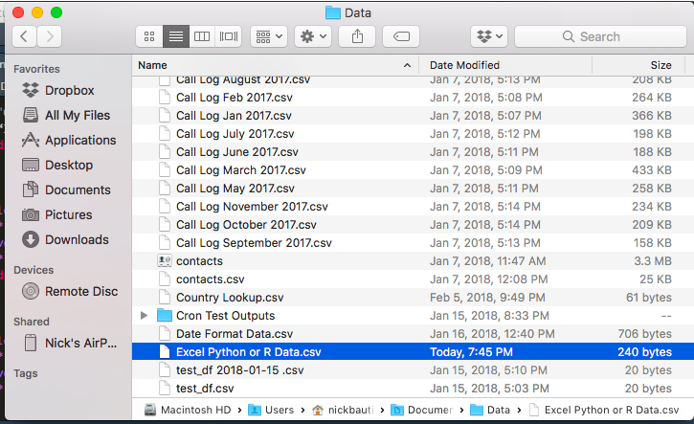The width and height of the screenshot is (694, 424).
Task: Select the Country Lookup.csv file
Action: click(230, 298)
